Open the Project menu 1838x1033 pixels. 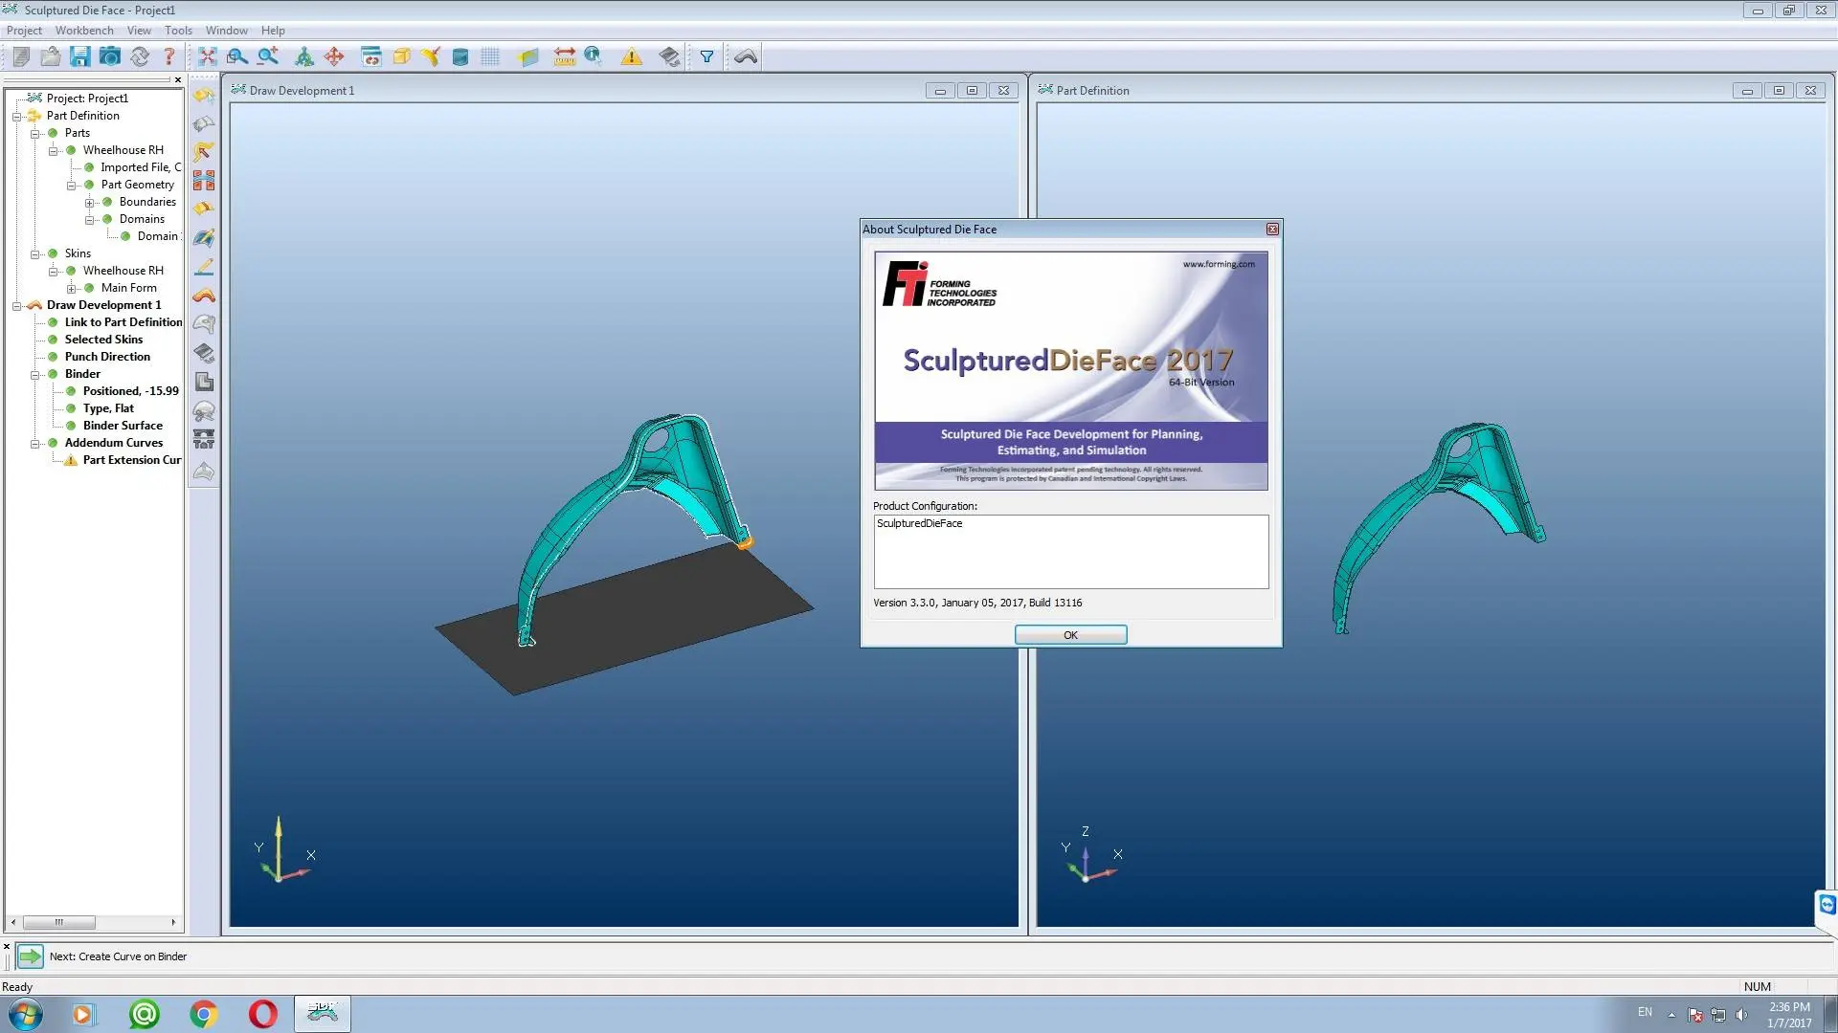pyautogui.click(x=24, y=31)
